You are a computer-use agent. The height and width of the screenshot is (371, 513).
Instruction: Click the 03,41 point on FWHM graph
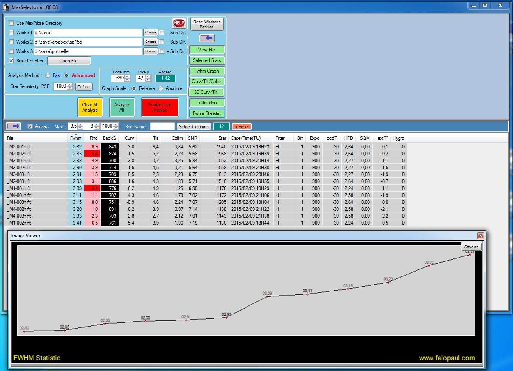coord(470,255)
